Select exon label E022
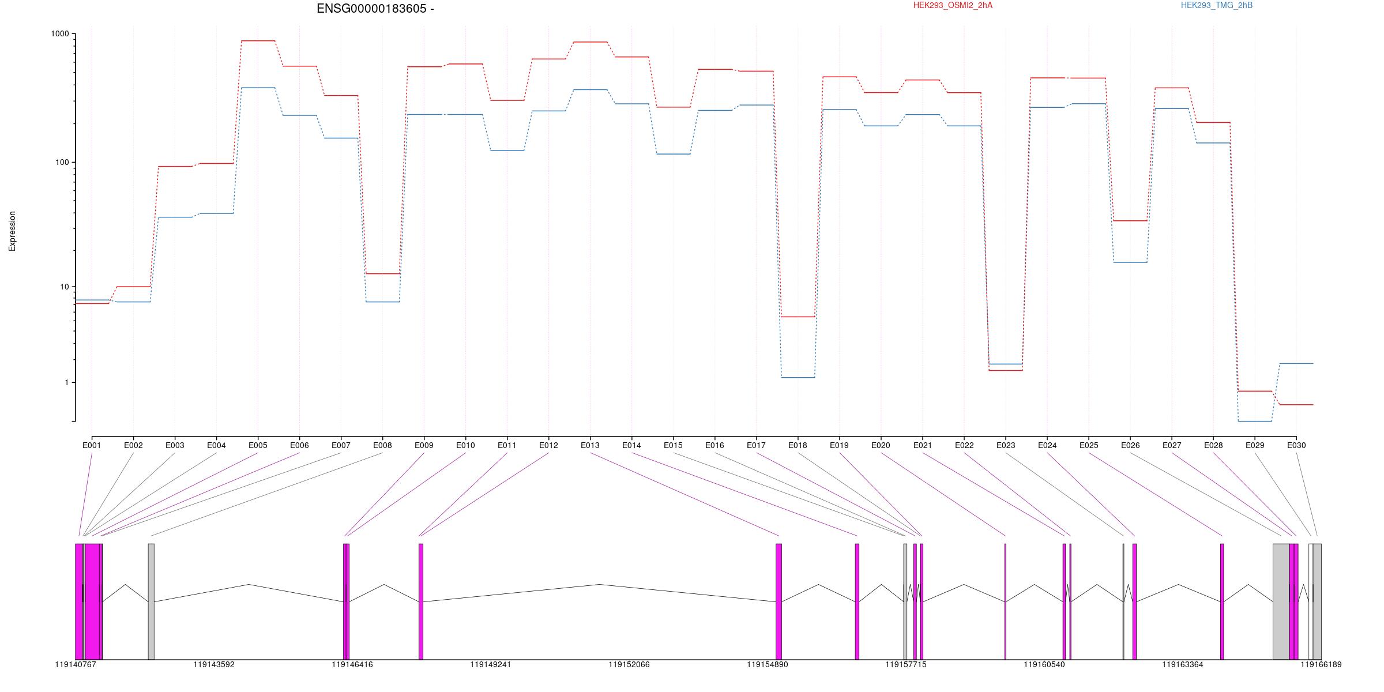Viewport: 1384px width, 692px height. click(964, 445)
